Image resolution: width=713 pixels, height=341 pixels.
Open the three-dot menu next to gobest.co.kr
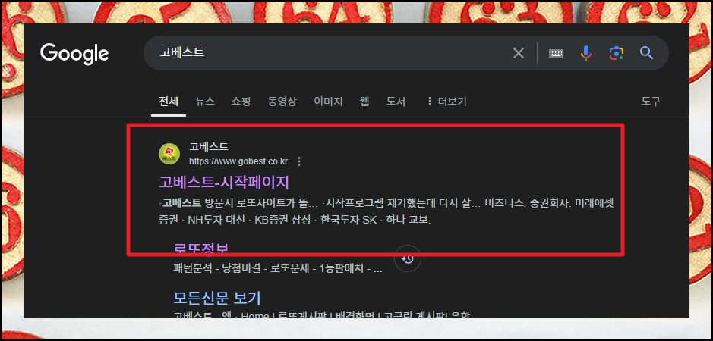[299, 161]
